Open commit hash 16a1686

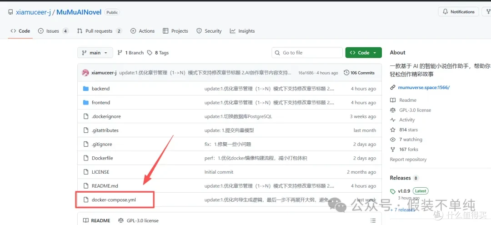point(306,73)
